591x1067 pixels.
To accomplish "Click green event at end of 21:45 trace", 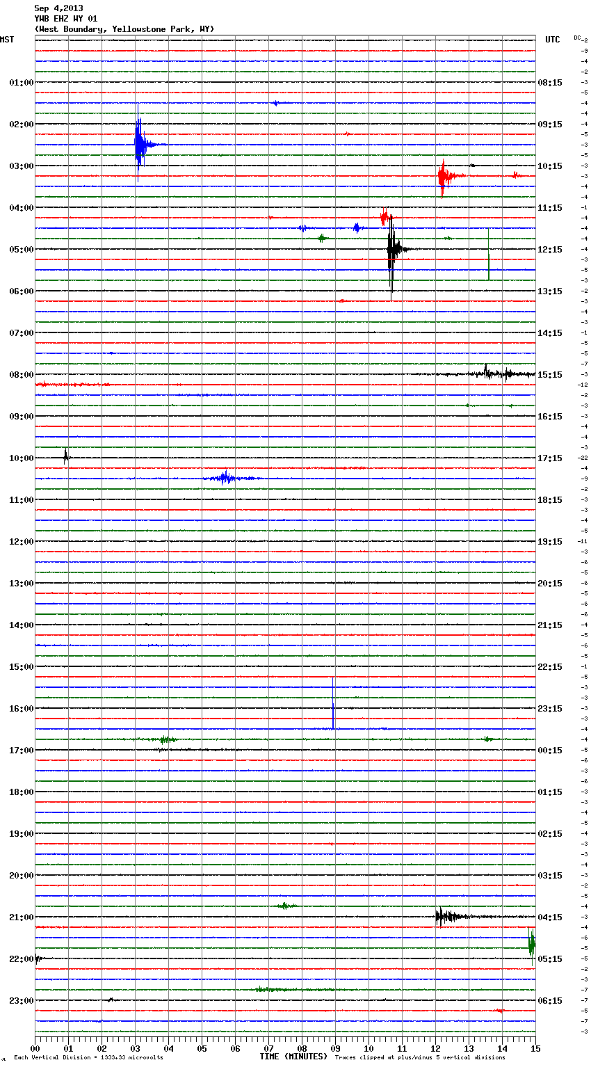I will pos(532,946).
